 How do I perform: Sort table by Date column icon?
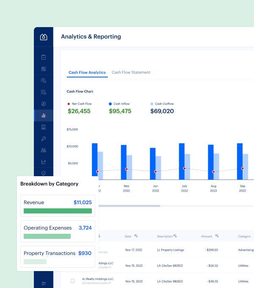(136, 236)
